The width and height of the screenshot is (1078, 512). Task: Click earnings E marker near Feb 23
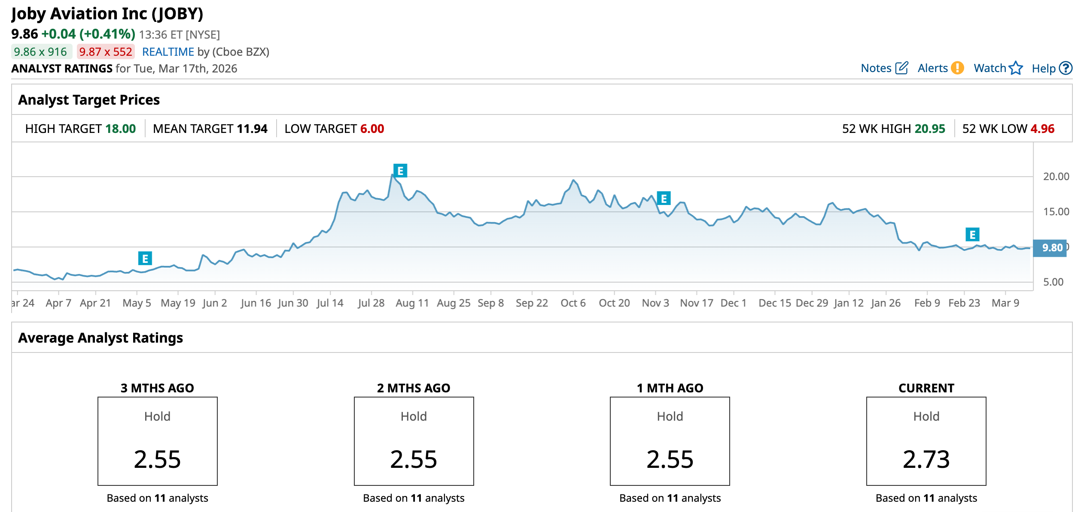[x=972, y=235]
